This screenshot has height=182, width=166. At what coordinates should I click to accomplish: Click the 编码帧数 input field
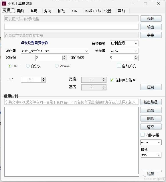point(122,58)
